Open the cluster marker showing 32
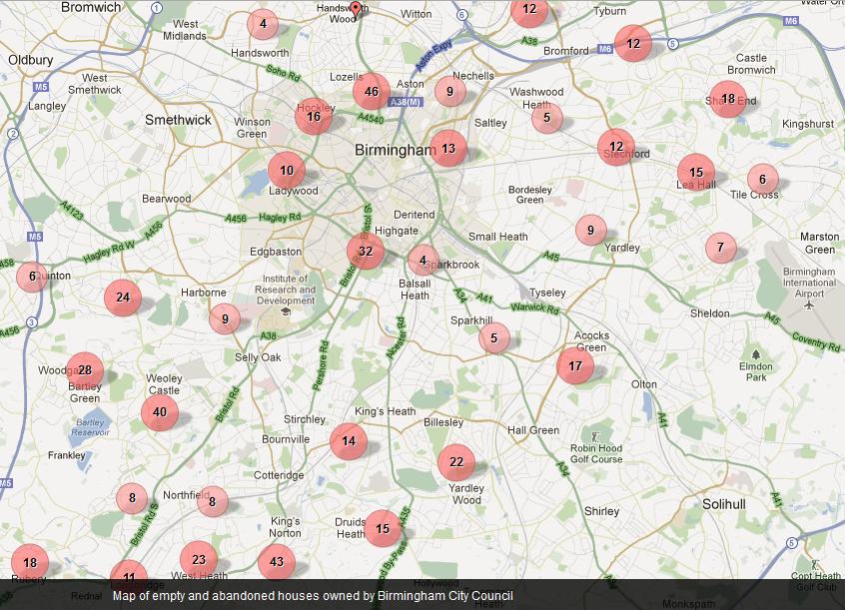 click(x=366, y=251)
